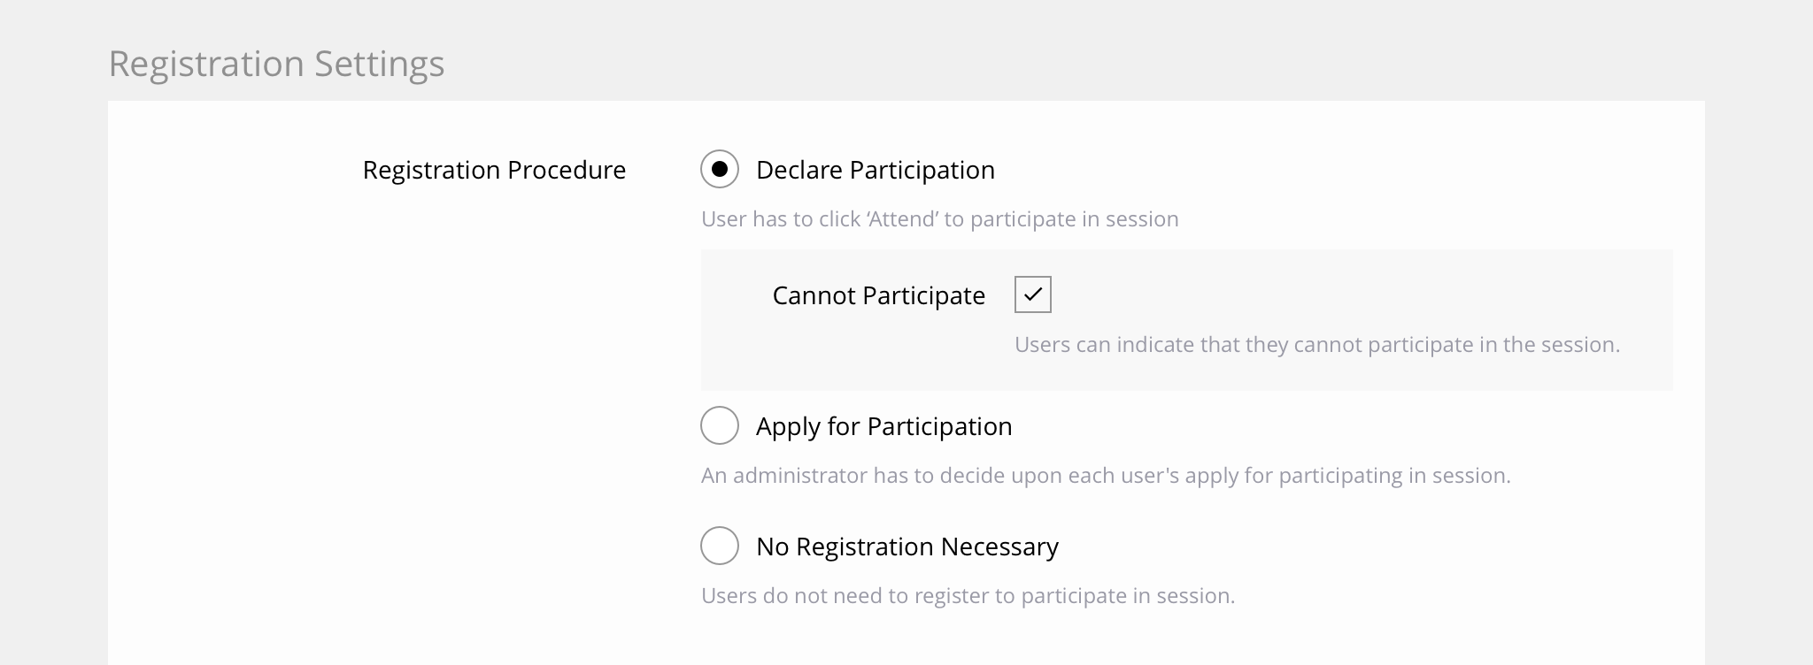Viewport: 1813px width, 665px height.
Task: Click the Cannot Participate label text
Action: point(878,295)
